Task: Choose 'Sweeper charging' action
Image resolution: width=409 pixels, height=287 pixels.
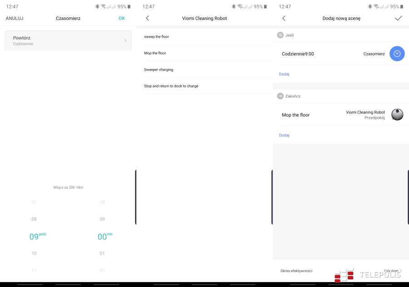Action: coord(159,69)
